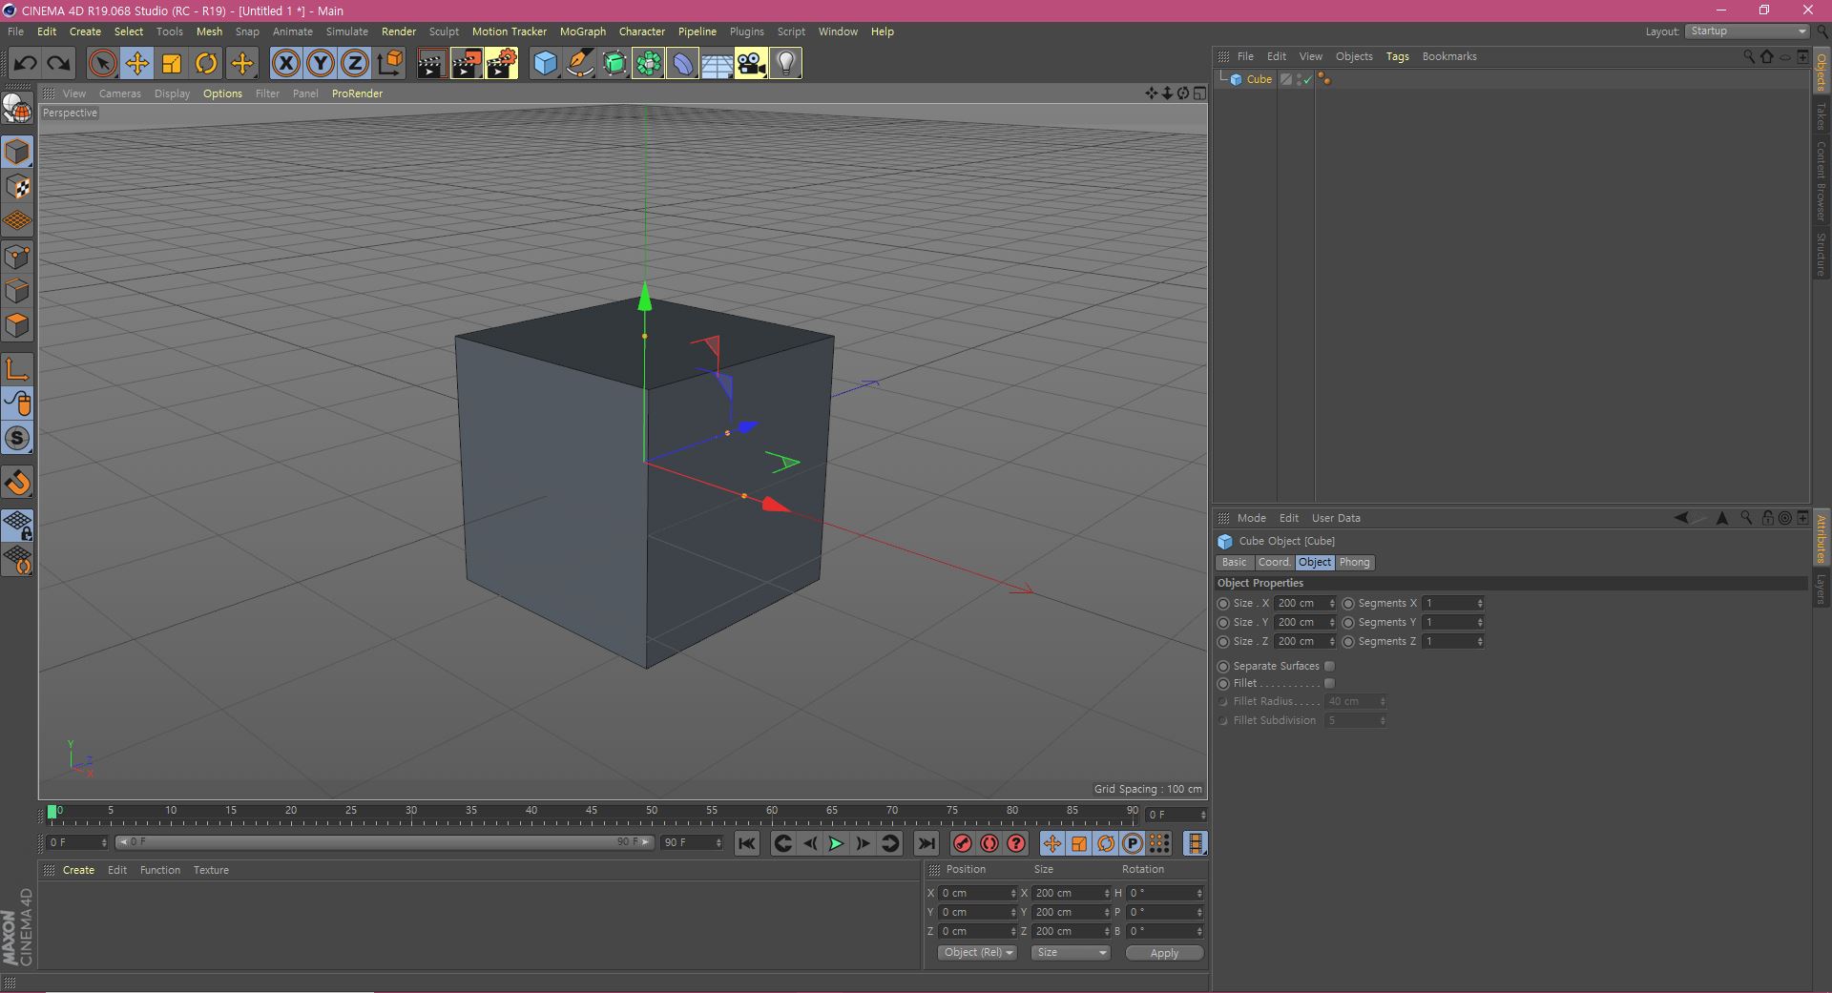
Task: Open the Size mode dropdown
Action: coord(1071,952)
